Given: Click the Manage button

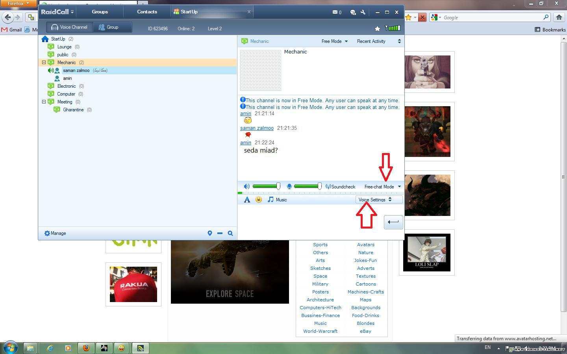Looking at the screenshot, I should point(55,233).
